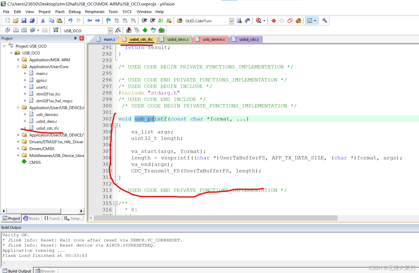Open the Debug menu
Screen dimensions: 419x273
[x=75, y=12]
